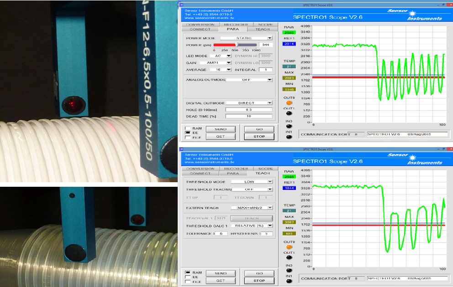Viewport: 453px width, 287px height.
Task: Select the FILE option in the lower window
Action: click(x=188, y=282)
